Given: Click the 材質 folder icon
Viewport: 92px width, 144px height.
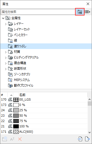Looking at the screenshot, I should click(10, 52).
